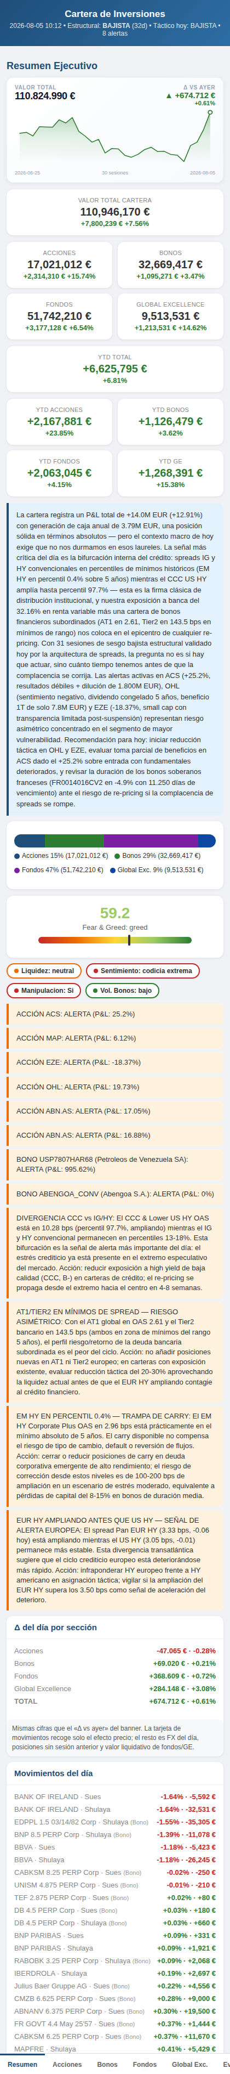Screen dimensions: 230x2074
Task: Click the Fear & Greed gauge marker
Action: (x=129, y=940)
